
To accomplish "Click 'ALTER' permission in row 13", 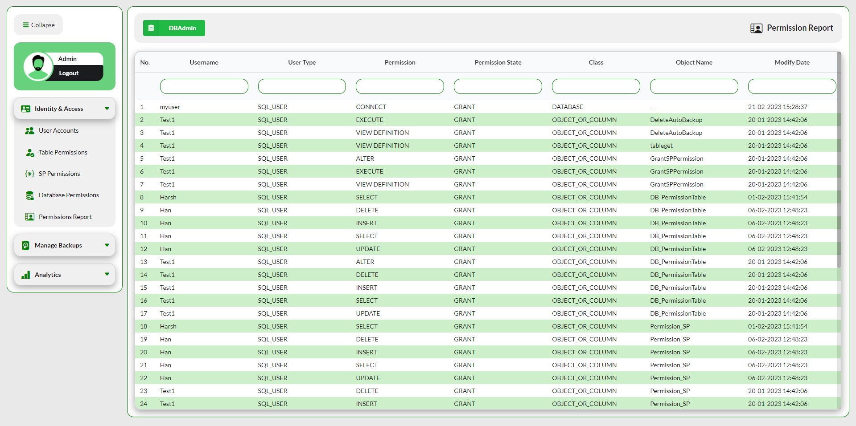I will point(365,262).
